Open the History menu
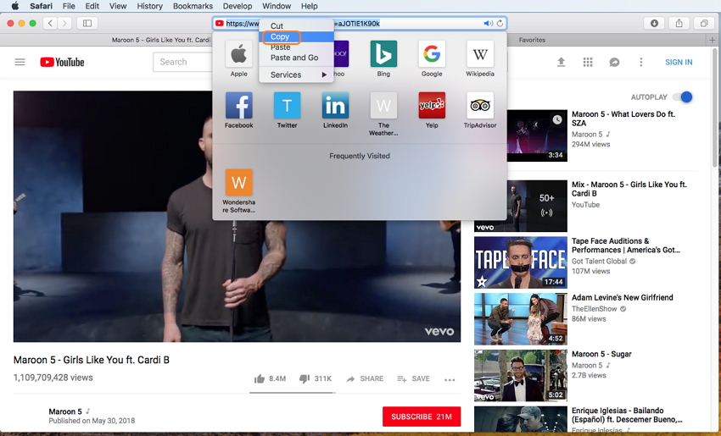721x436 pixels. pyautogui.click(x=149, y=6)
